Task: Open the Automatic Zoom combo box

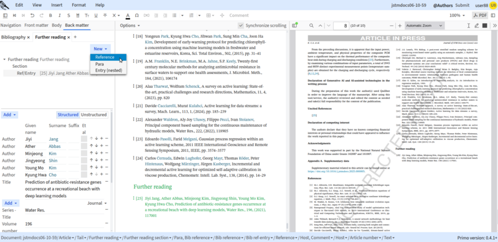Action: (x=425, y=26)
